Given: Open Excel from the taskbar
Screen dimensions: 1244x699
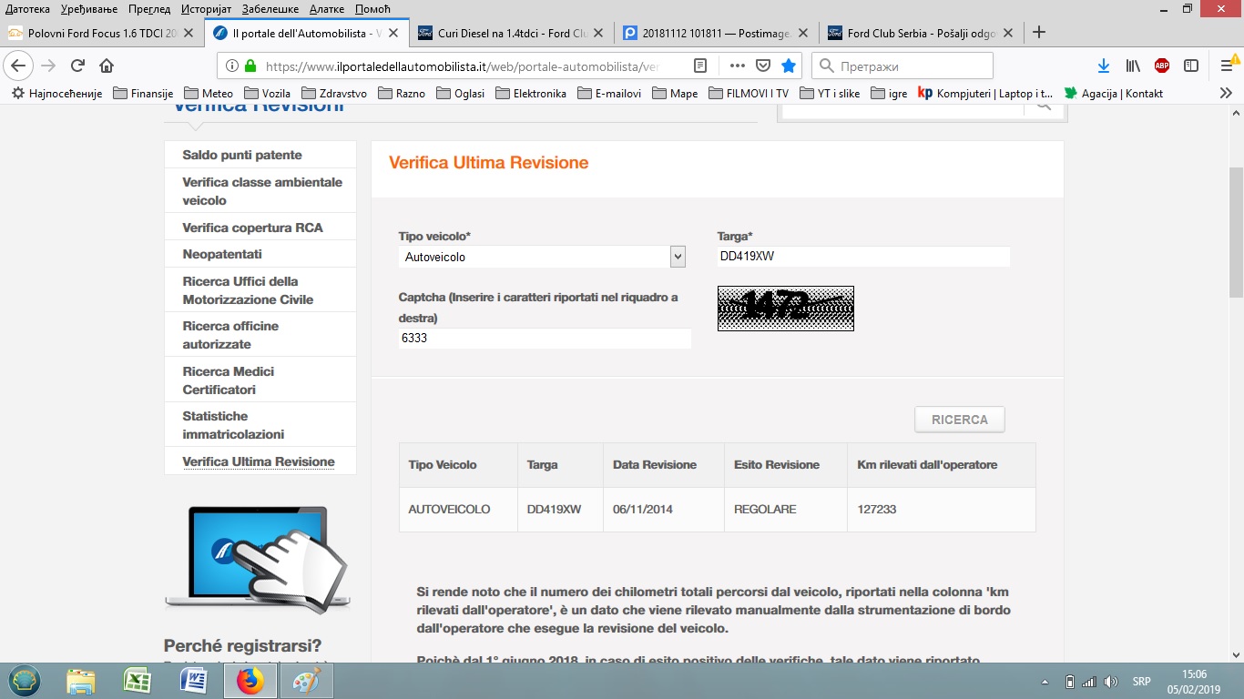Looking at the screenshot, I should [x=137, y=681].
